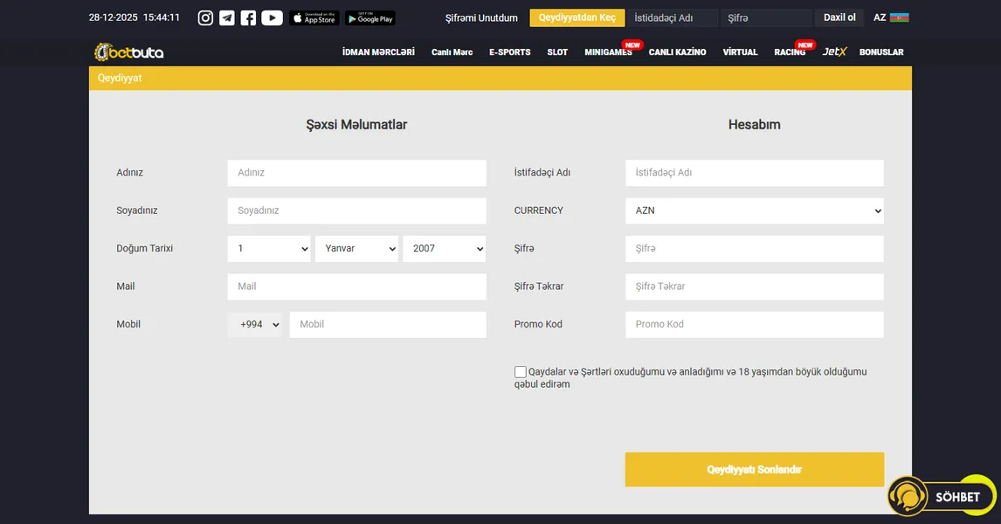Image resolution: width=1001 pixels, height=524 pixels.
Task: Click the Betbuta logo
Action: (x=129, y=52)
